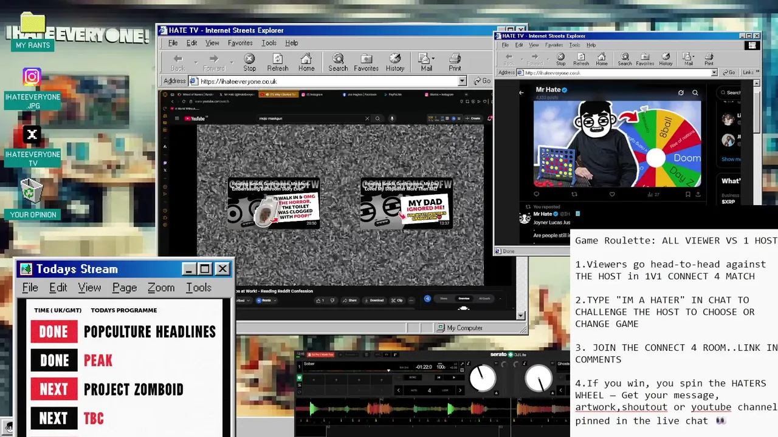Halve Serato auto loop with left arrow
The height and width of the screenshot is (437, 778).
pyautogui.click(x=399, y=390)
